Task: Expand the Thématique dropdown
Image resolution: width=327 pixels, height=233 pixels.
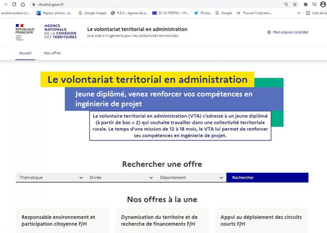Action: pyautogui.click(x=51, y=178)
